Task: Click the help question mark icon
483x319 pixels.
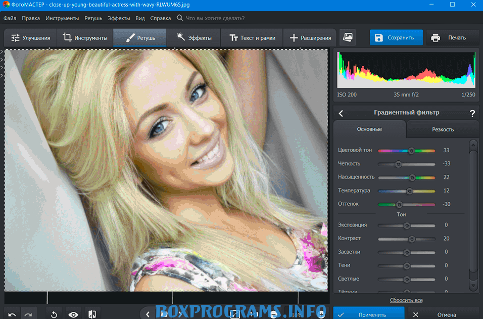Action: pos(472,113)
